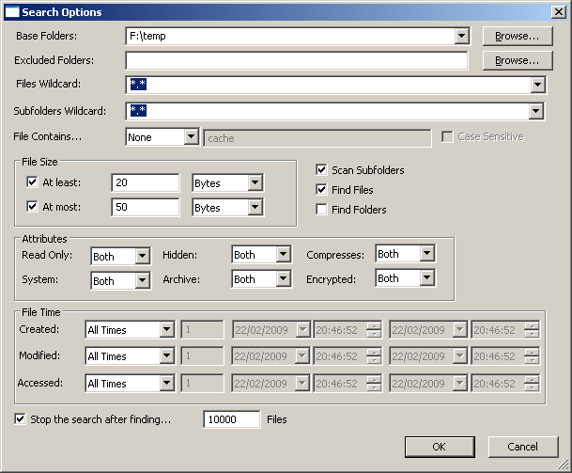Open the Files Wildcard dropdown

pos(537,85)
